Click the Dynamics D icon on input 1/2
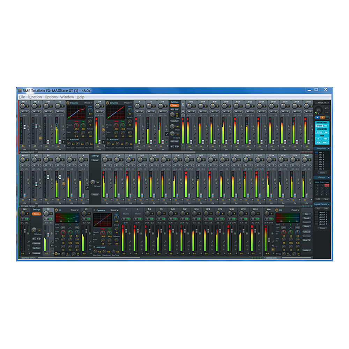Image resolution: width=349 pixels, height=349 pixels. tap(64, 142)
